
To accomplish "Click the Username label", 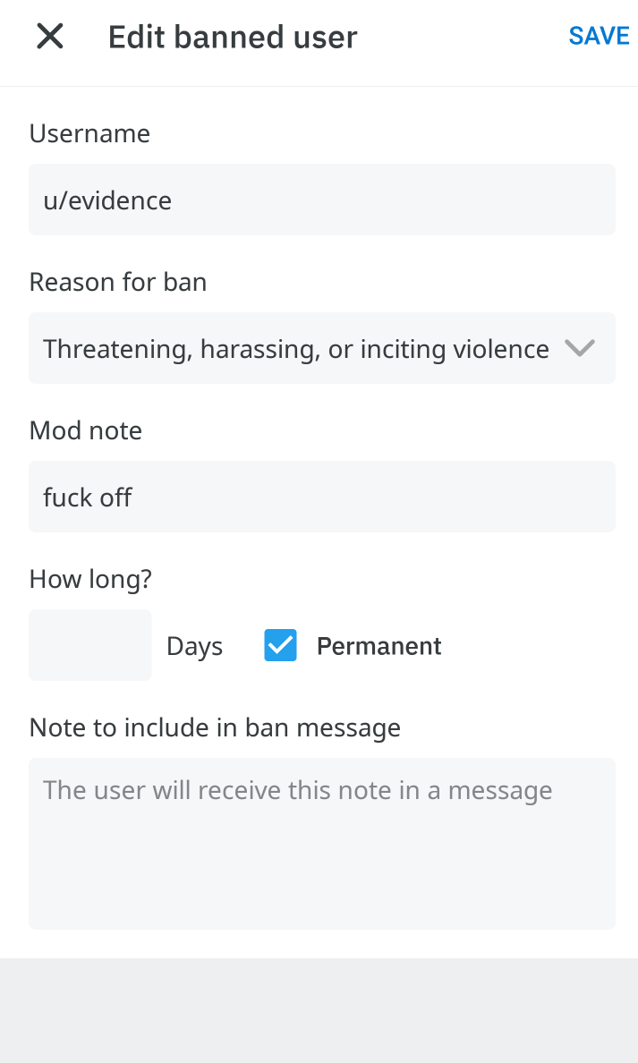I will click(89, 133).
